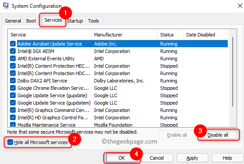Select the AMD External Events Utility row
Viewport: 244px width, 164px height.
[119, 59]
